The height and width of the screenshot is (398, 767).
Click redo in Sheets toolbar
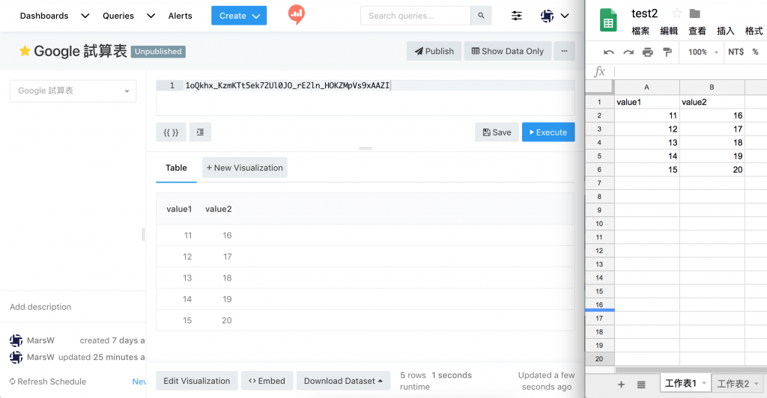pos(628,52)
